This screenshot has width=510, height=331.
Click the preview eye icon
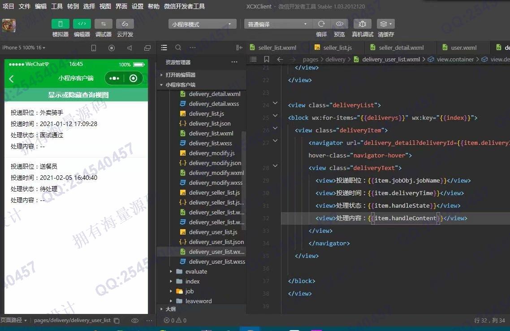point(339,24)
